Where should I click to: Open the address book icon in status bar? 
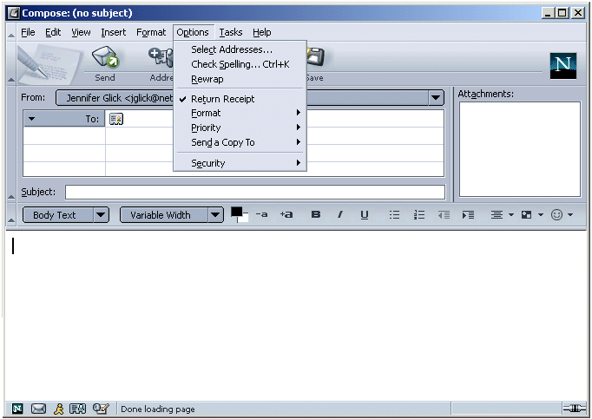coord(78,409)
